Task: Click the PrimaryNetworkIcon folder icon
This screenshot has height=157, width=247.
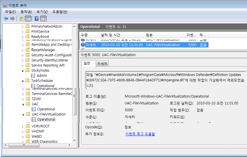Action: click(x=27, y=26)
